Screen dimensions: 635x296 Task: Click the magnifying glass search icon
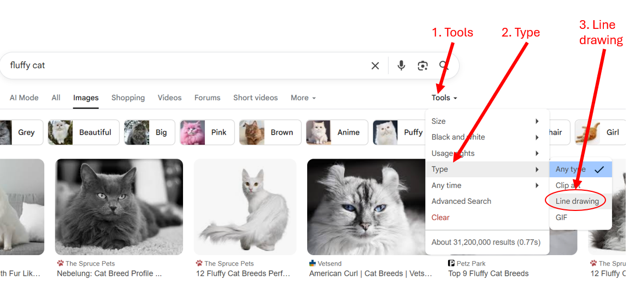pos(444,66)
